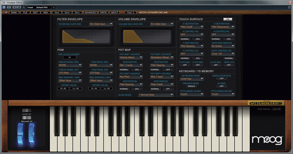Open the BANK menu

click(x=14, y=12)
